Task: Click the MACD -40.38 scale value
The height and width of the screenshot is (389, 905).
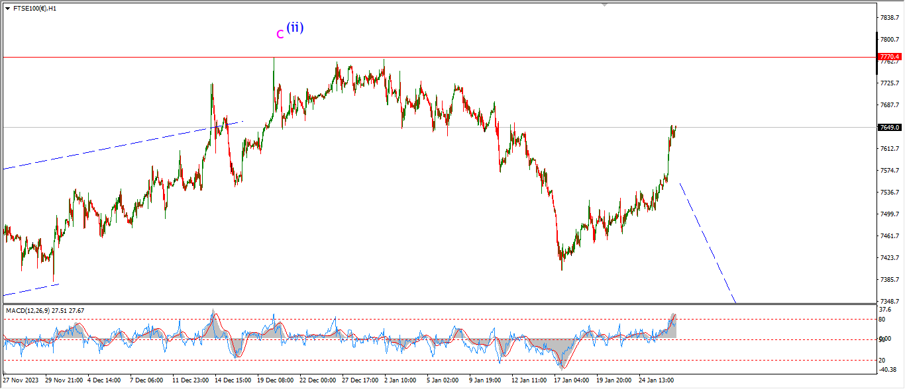Action: click(x=887, y=370)
